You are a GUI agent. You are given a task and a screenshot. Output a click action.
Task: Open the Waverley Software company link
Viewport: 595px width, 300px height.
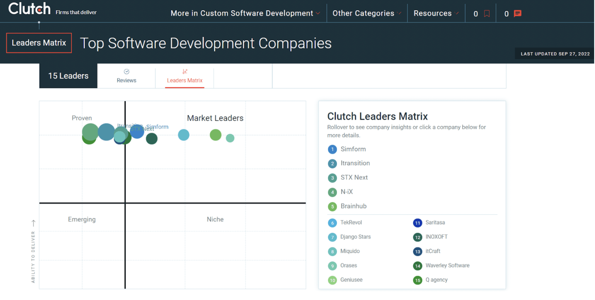pos(447,265)
